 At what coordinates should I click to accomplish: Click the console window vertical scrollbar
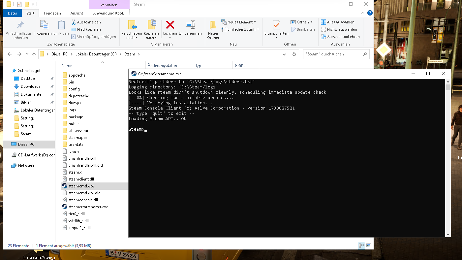click(x=447, y=158)
